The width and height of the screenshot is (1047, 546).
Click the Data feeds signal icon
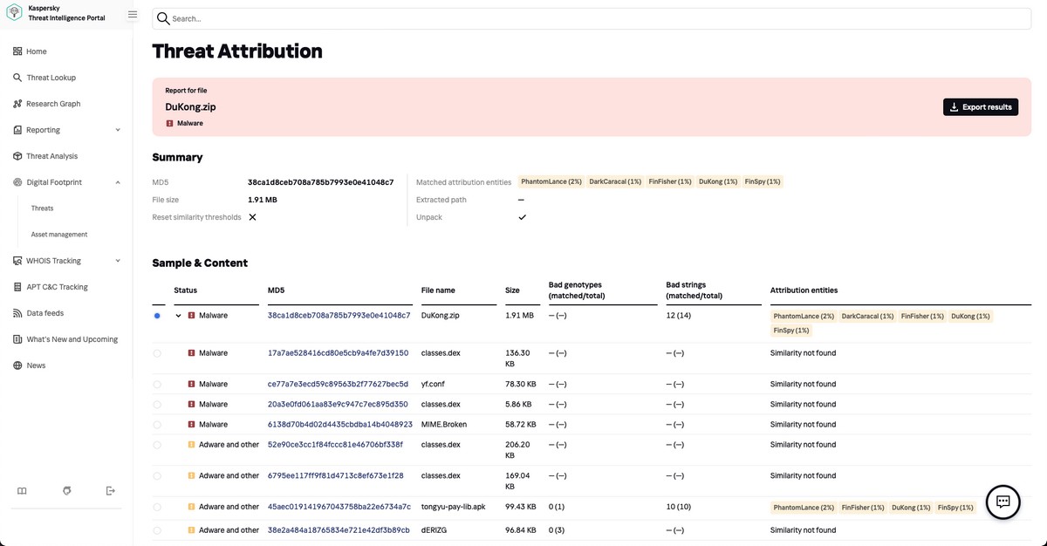(17, 313)
